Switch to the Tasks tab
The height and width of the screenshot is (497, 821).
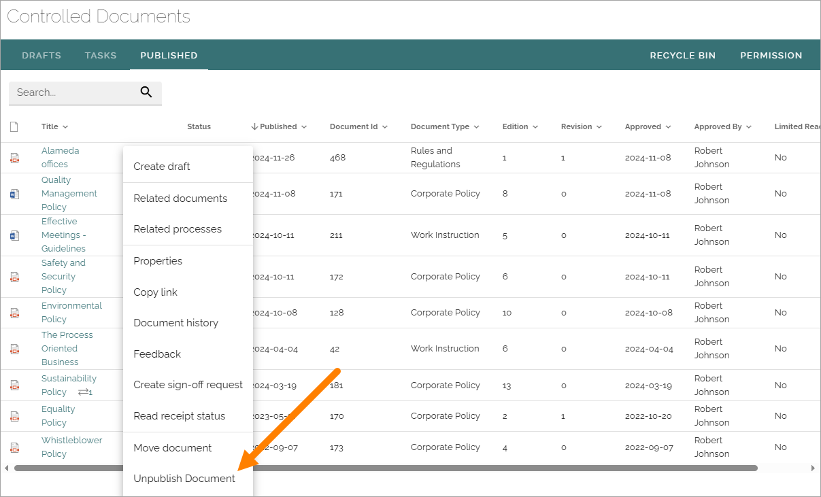click(101, 56)
